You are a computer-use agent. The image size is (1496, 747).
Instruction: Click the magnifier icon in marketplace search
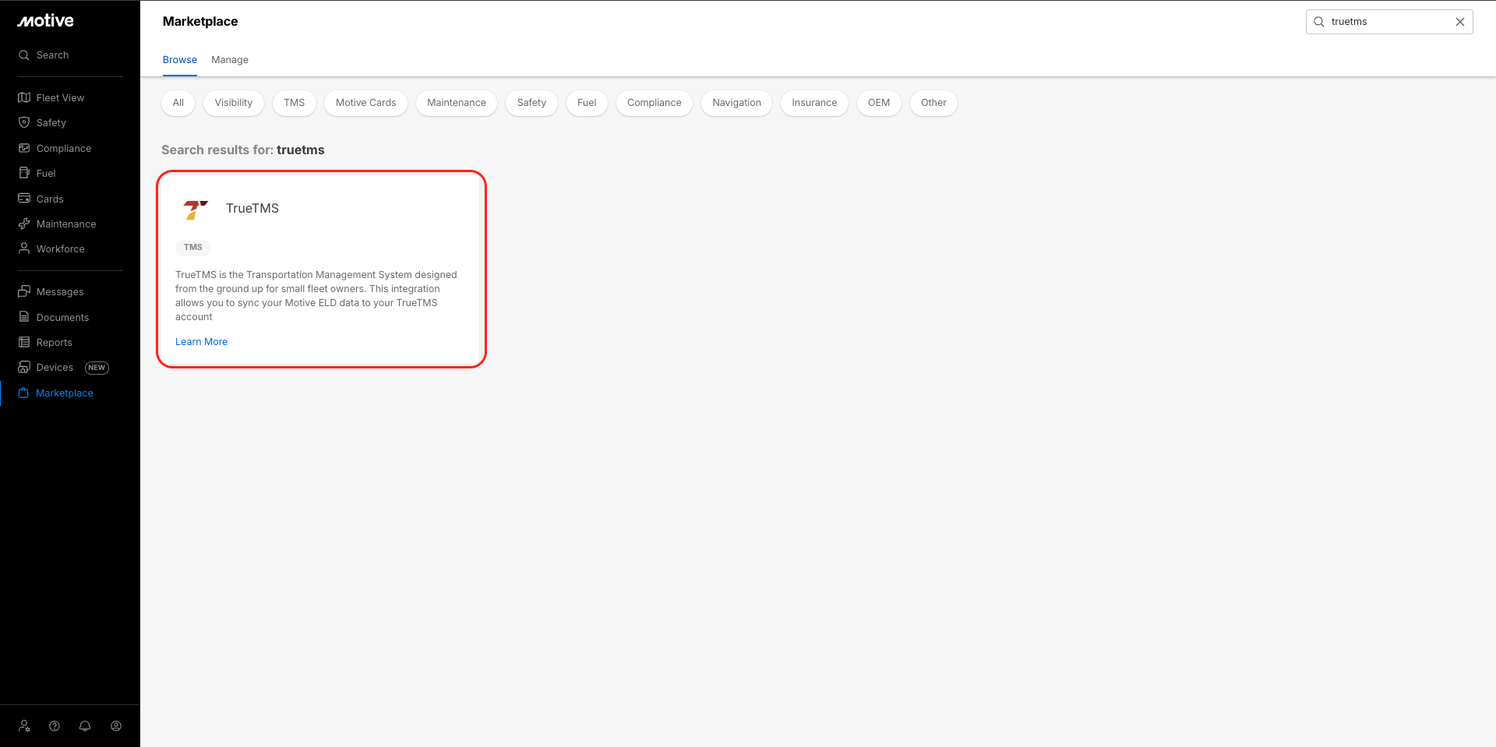(1319, 22)
